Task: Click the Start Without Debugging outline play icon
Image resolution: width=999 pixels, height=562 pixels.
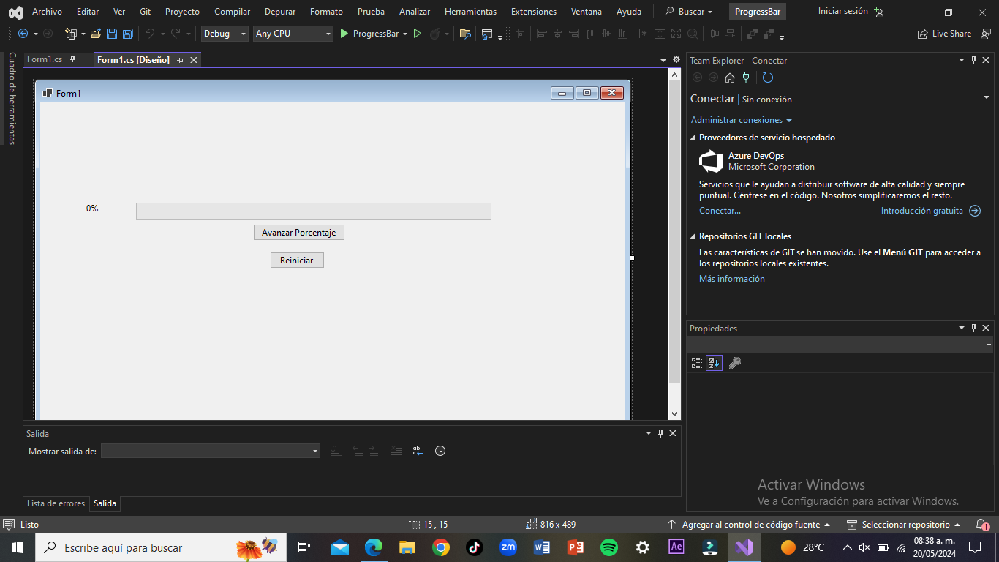Action: pyautogui.click(x=418, y=34)
